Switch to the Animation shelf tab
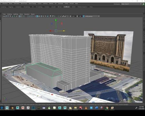The height and width of the screenshot is (116, 145). pyautogui.click(x=18, y=7)
